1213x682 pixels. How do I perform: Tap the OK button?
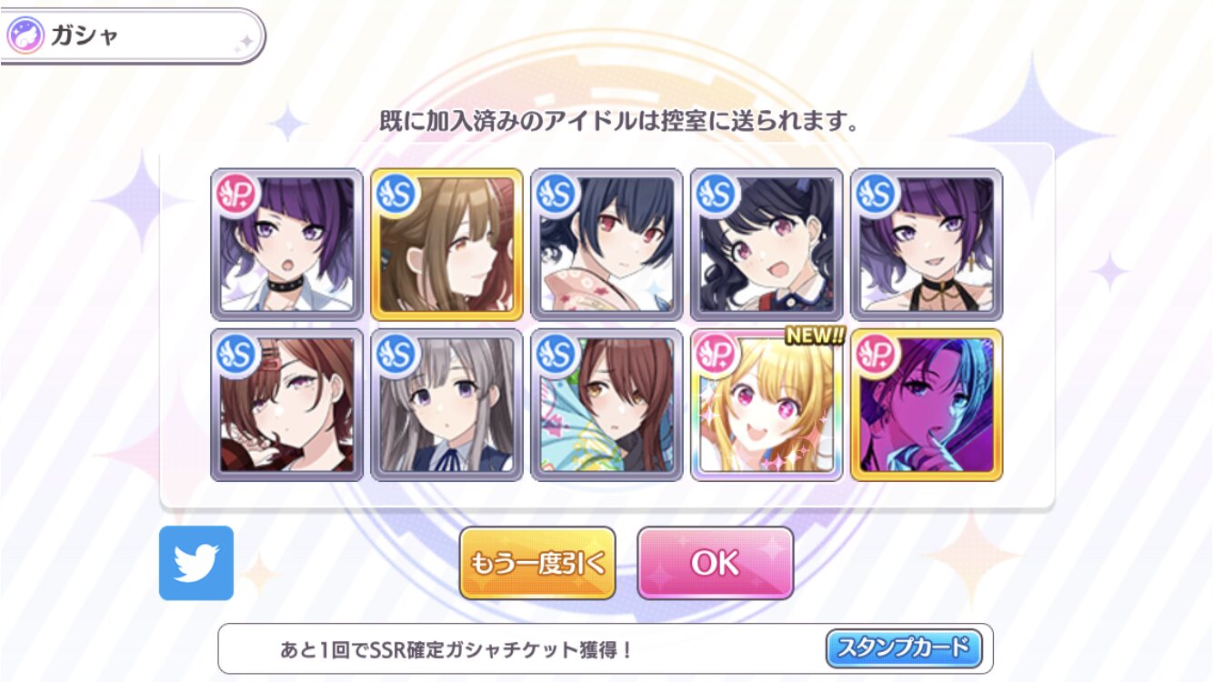click(716, 563)
